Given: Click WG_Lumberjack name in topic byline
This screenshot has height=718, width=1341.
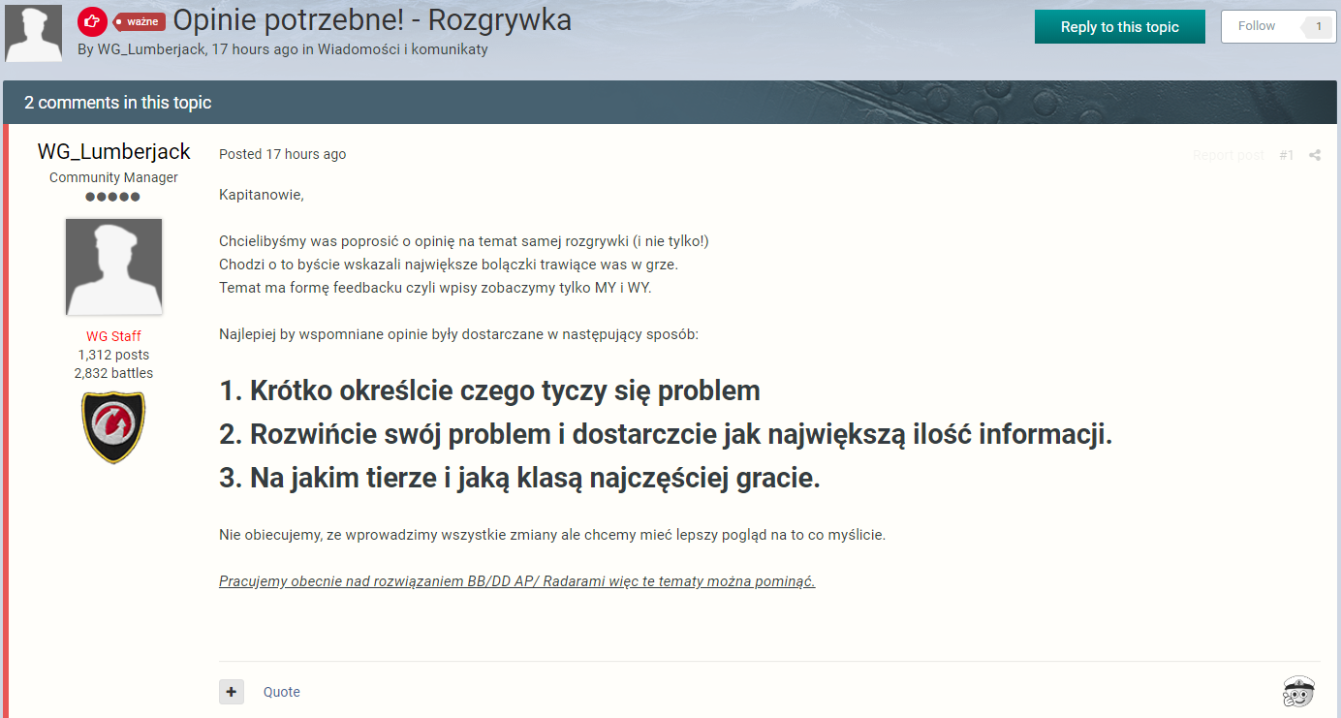Looking at the screenshot, I should click(150, 49).
